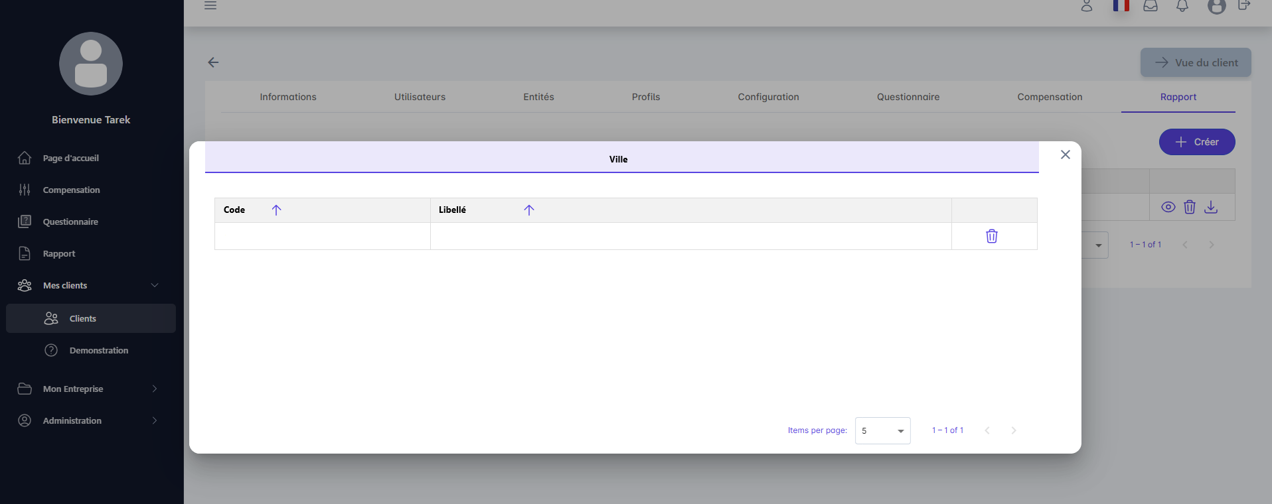Go to Page d'accueil in sidebar
1272x504 pixels.
tap(70, 158)
